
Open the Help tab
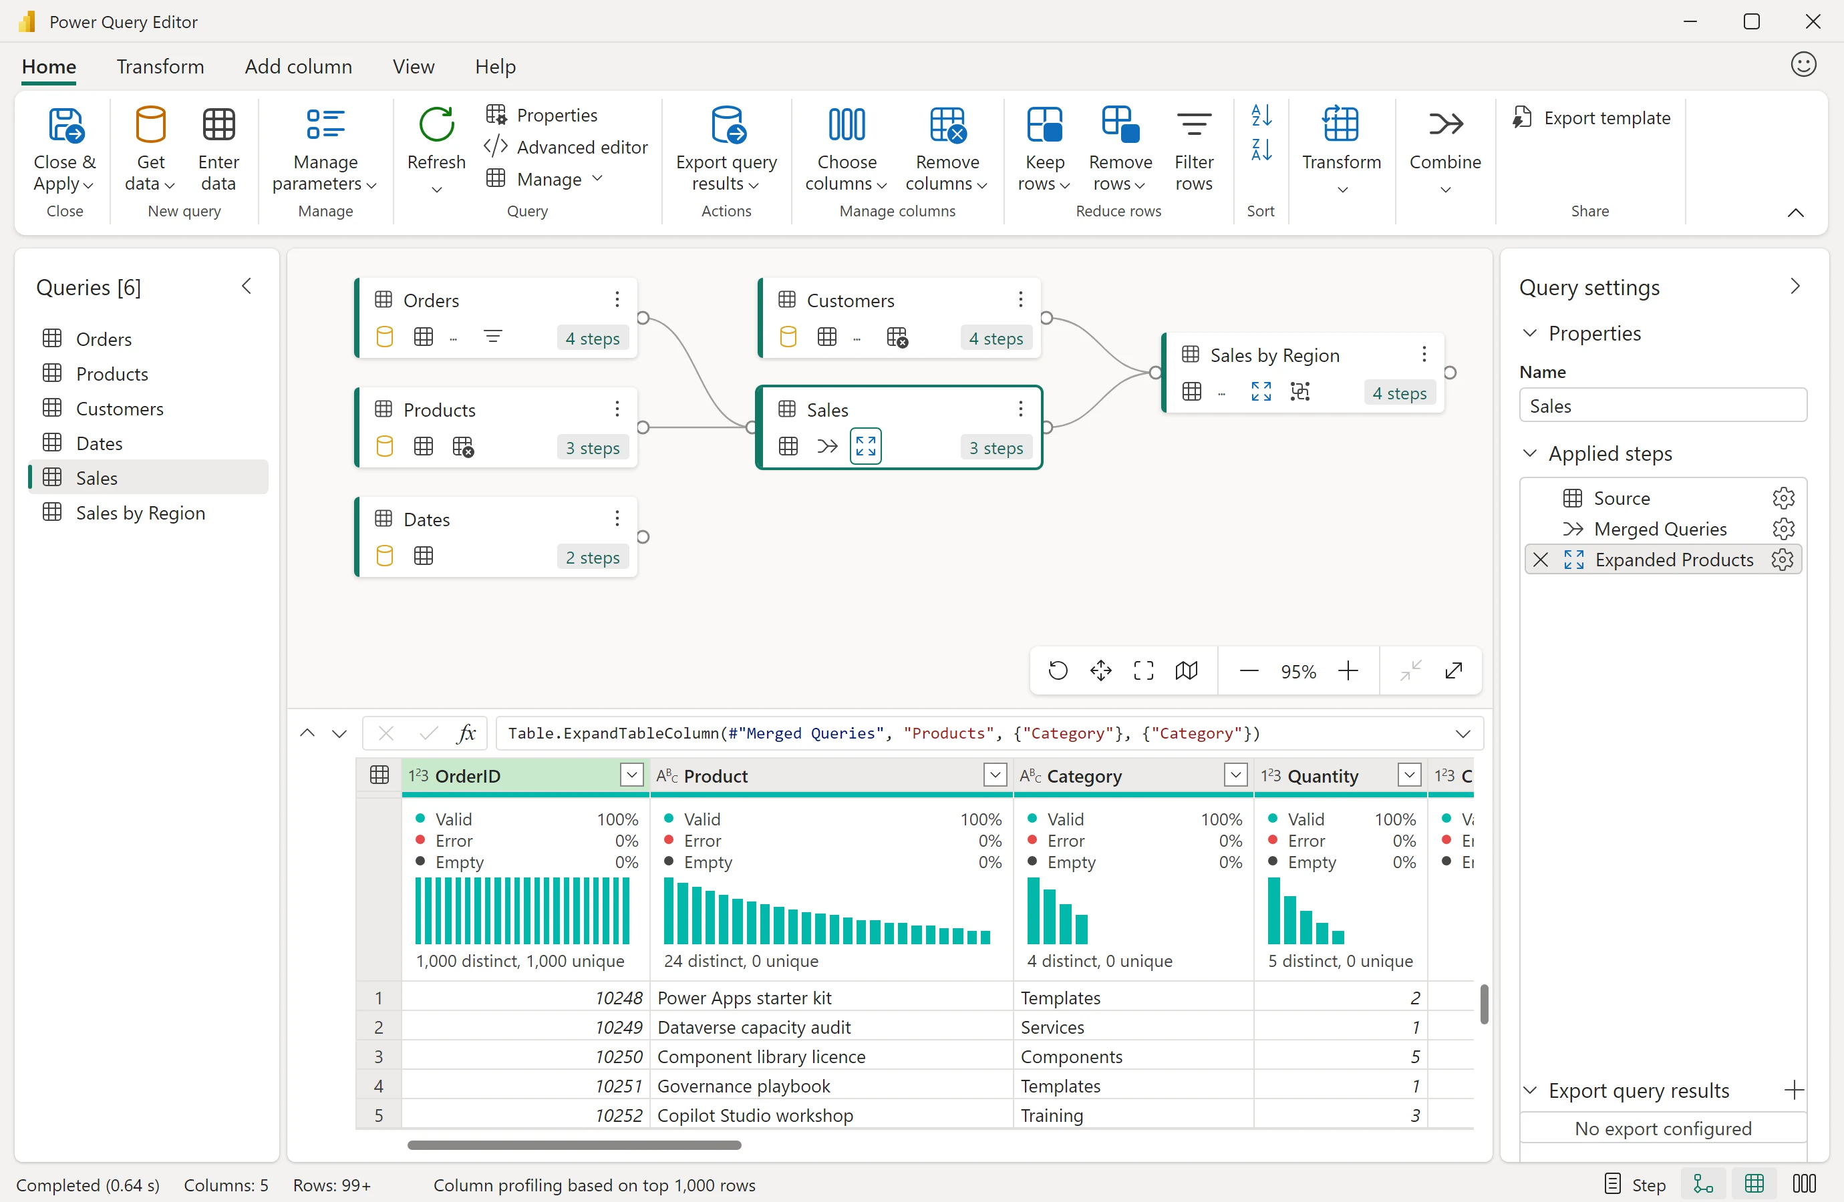495,67
